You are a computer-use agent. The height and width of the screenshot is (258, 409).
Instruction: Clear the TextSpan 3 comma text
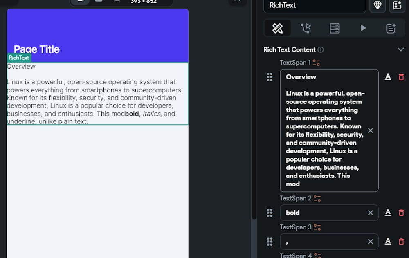[371, 242]
